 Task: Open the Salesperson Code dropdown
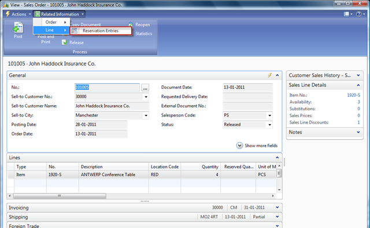click(x=270, y=115)
